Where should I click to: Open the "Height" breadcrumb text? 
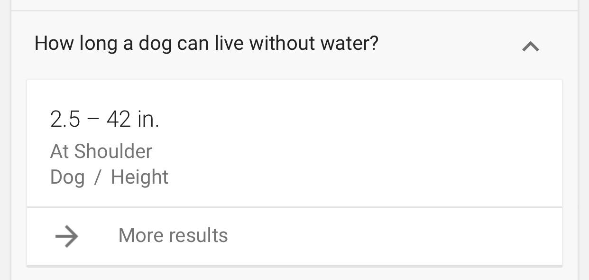[139, 177]
